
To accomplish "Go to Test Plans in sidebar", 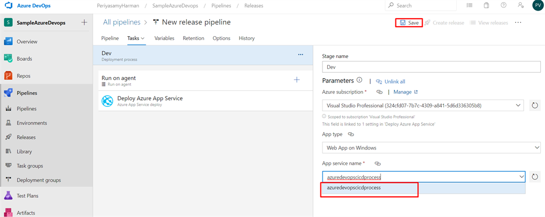I will coord(27,196).
